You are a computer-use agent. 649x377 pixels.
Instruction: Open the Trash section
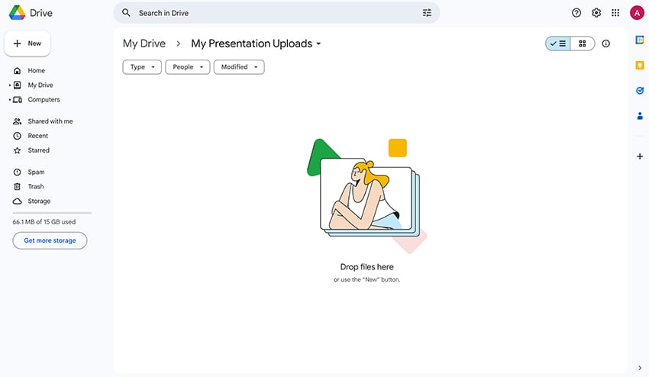[36, 187]
